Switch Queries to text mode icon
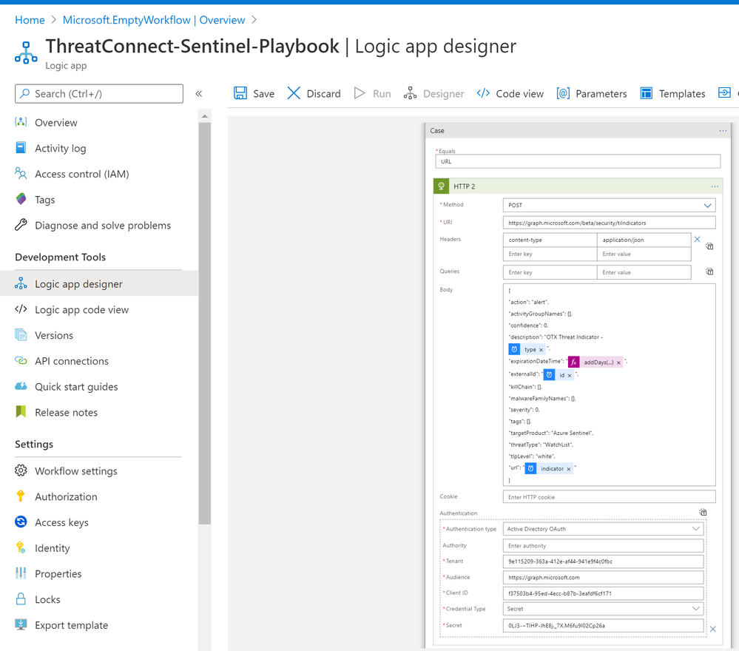Image resolution: width=739 pixels, height=651 pixels. [x=709, y=271]
